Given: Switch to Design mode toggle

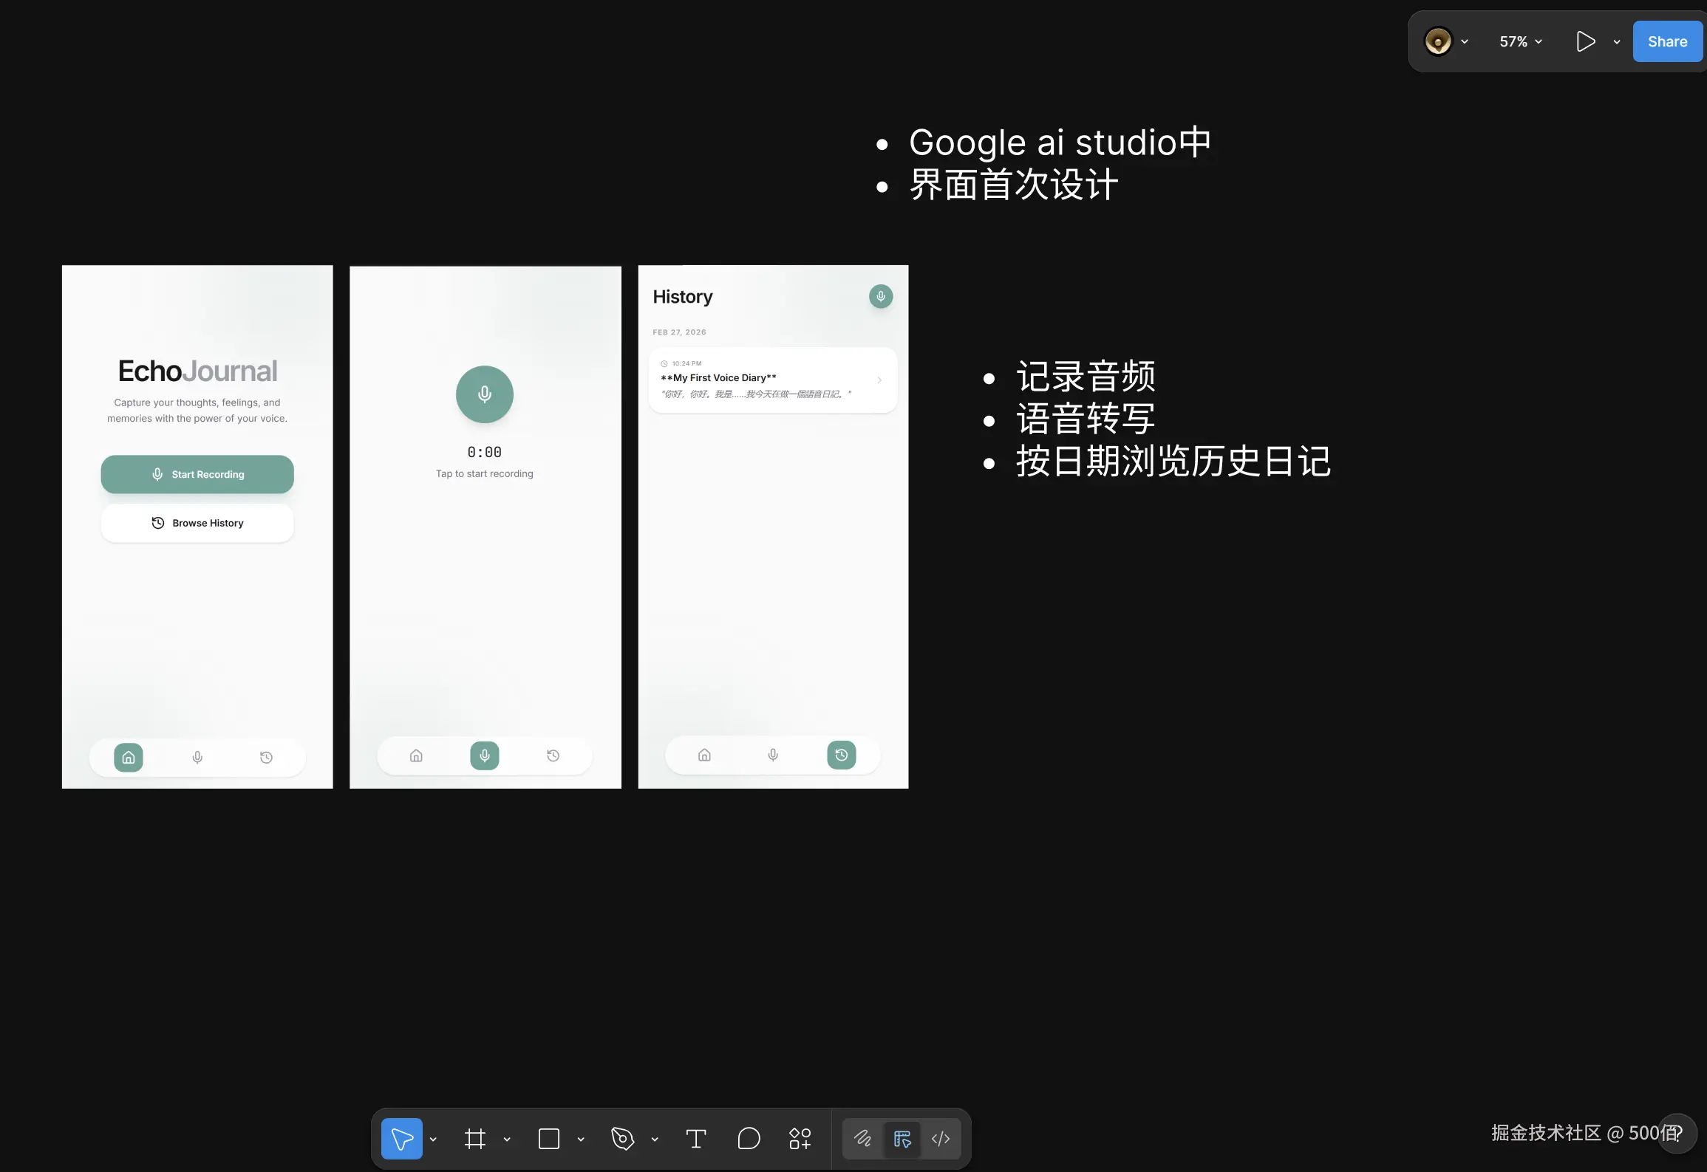Looking at the screenshot, I should click(x=902, y=1139).
